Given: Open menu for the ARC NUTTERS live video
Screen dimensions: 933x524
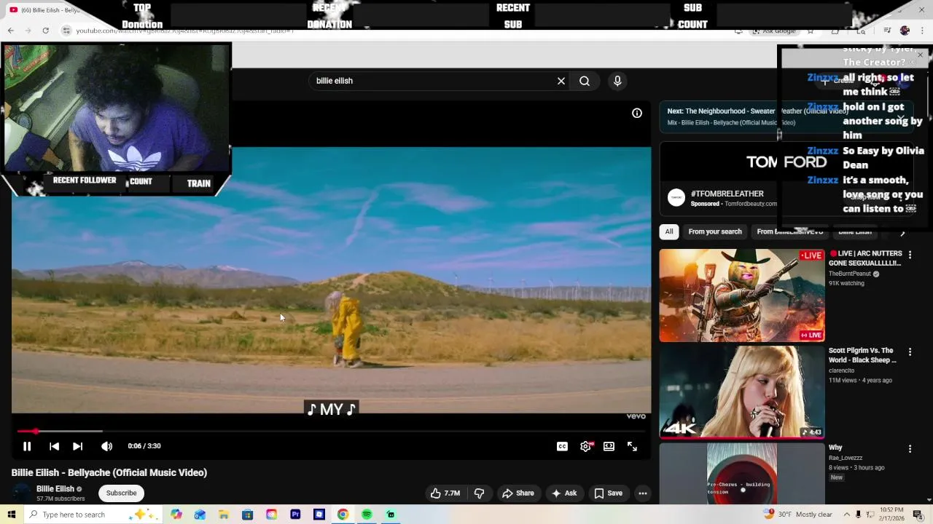Looking at the screenshot, I should (x=910, y=255).
